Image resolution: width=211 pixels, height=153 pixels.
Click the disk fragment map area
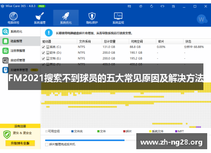(x=126, y=105)
